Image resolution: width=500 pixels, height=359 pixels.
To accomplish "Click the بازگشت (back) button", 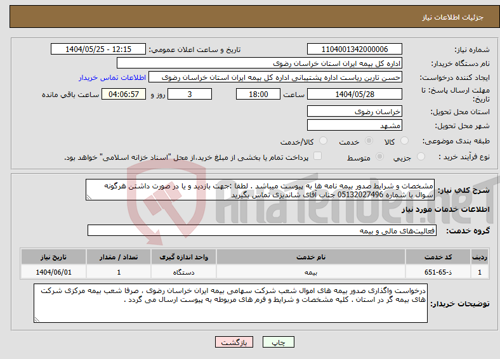I will (x=234, y=342).
